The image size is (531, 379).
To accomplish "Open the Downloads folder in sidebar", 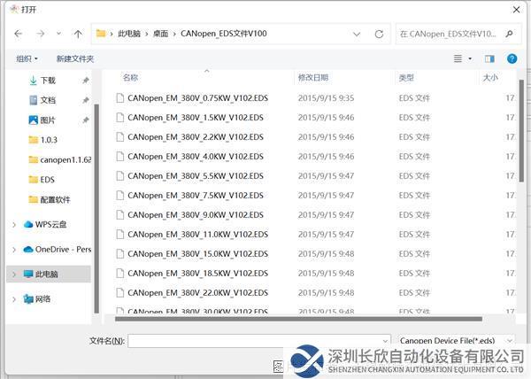I will click(47, 81).
